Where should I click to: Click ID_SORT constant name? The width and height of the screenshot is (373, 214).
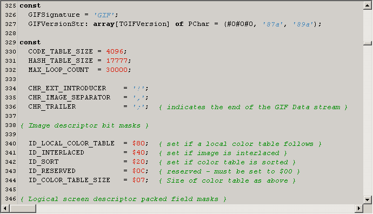(44, 162)
